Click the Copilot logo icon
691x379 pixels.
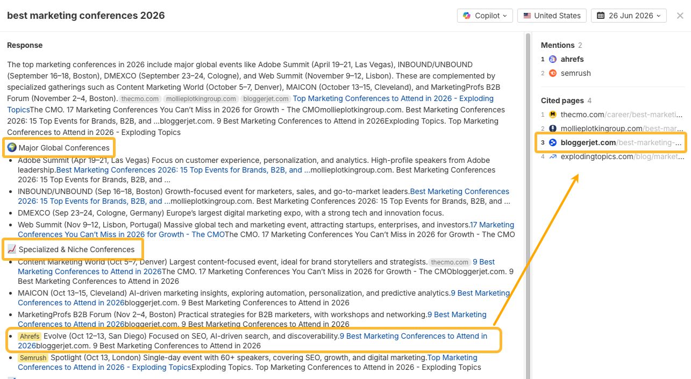click(x=467, y=16)
